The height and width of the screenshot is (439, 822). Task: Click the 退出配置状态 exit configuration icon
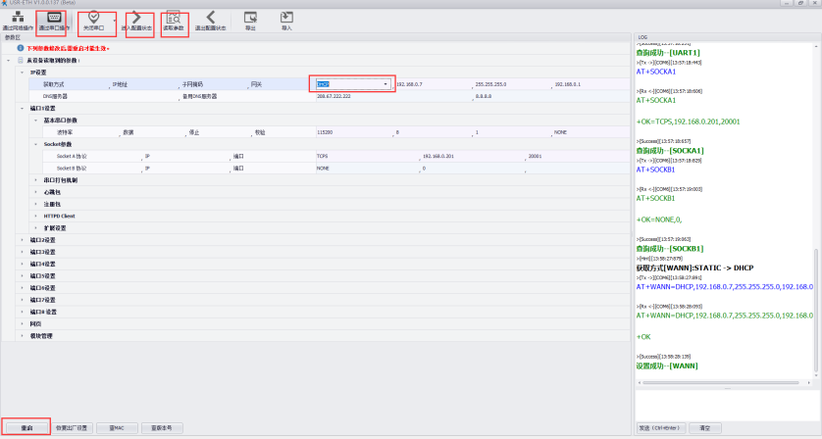click(x=210, y=21)
